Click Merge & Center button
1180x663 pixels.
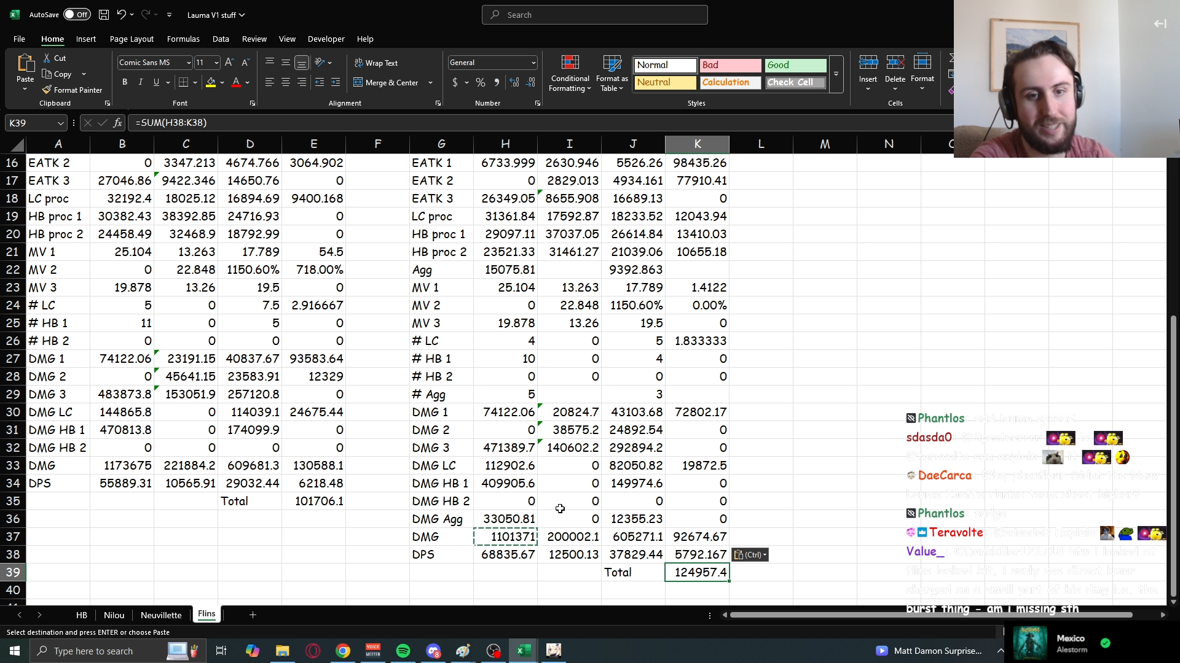387,83
